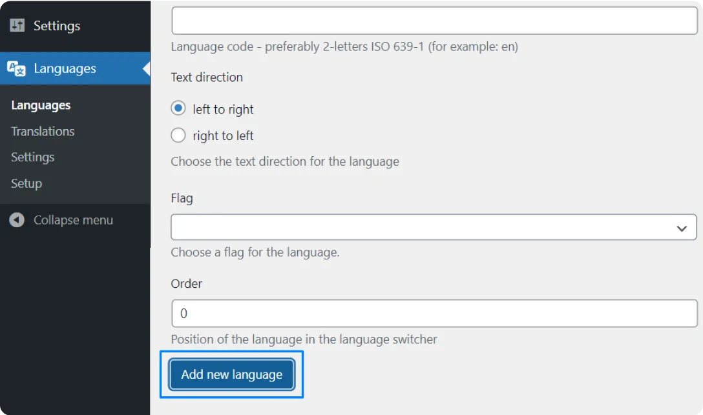703x415 pixels.
Task: Focus the language code input field
Action: point(433,20)
